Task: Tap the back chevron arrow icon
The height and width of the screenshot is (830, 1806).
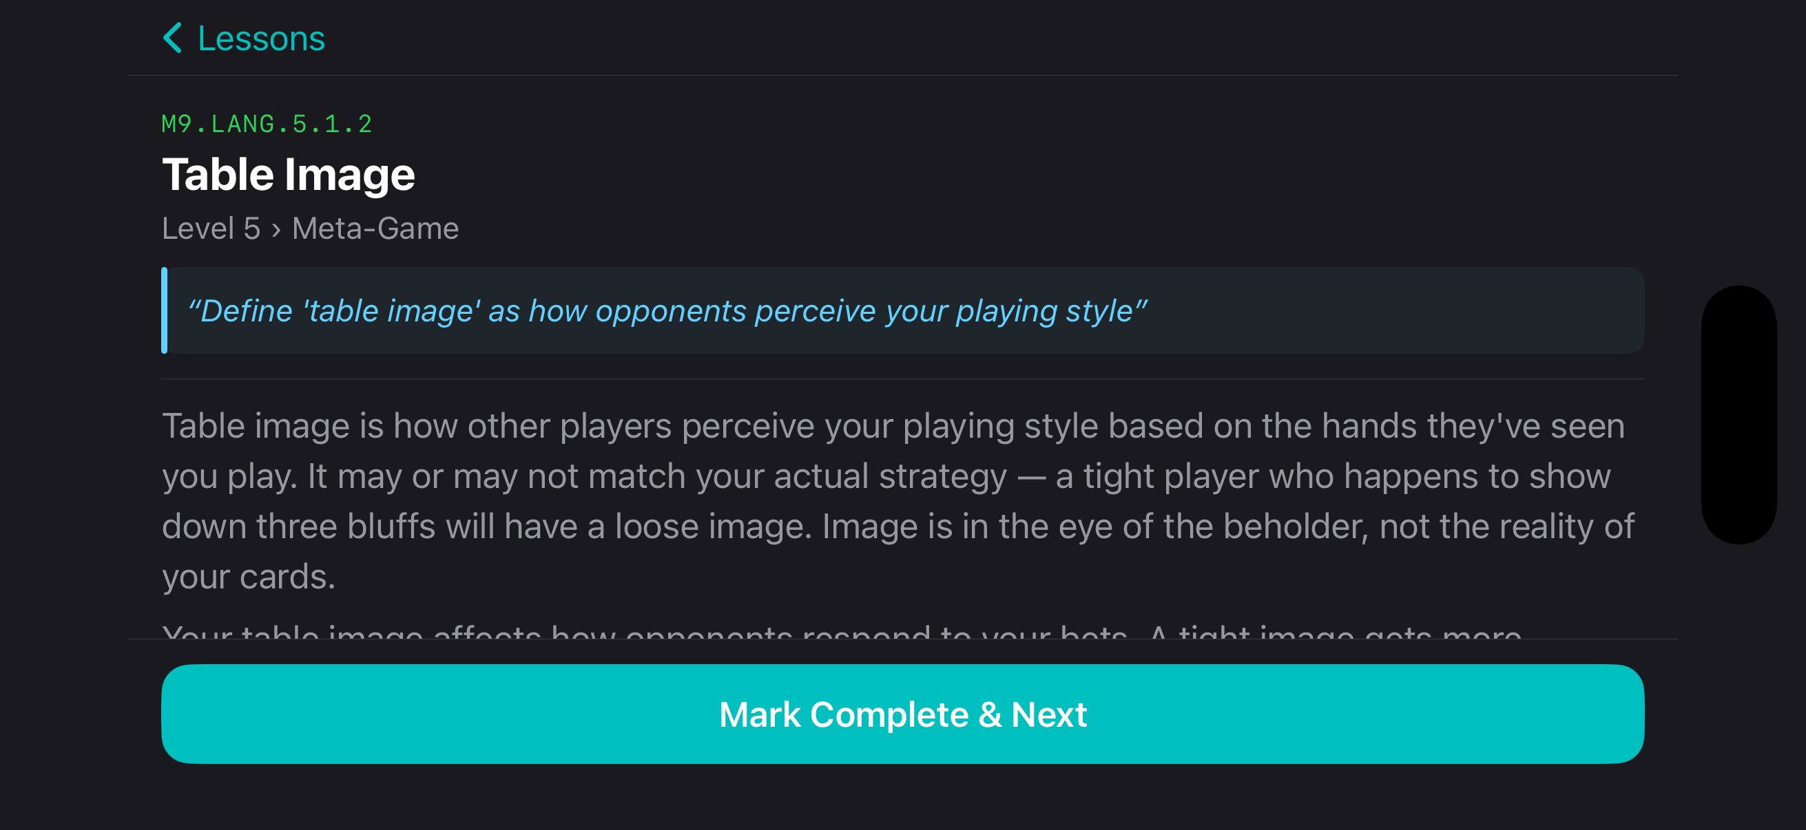Action: coord(172,38)
